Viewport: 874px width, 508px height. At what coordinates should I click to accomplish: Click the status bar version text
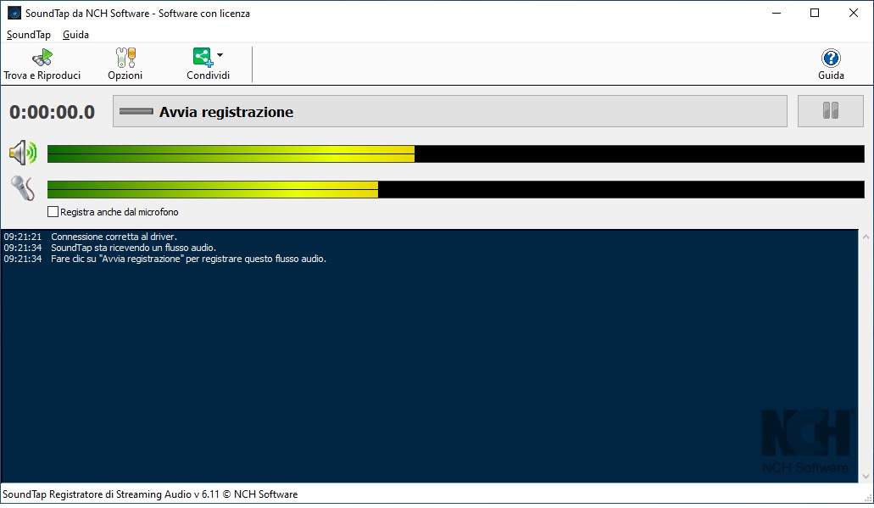click(x=150, y=494)
